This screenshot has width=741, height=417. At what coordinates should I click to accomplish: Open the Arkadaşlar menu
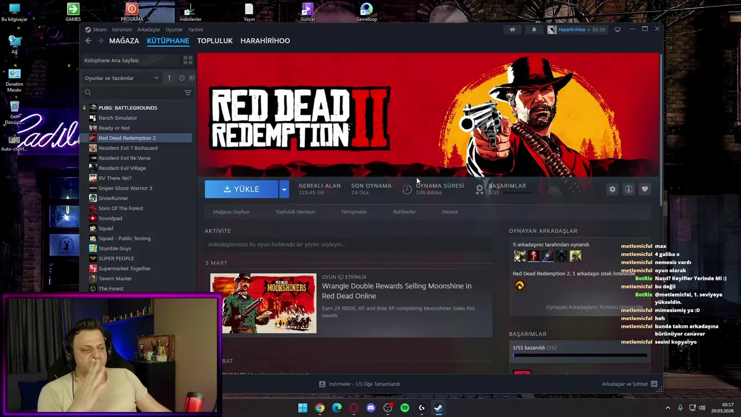[149, 30]
